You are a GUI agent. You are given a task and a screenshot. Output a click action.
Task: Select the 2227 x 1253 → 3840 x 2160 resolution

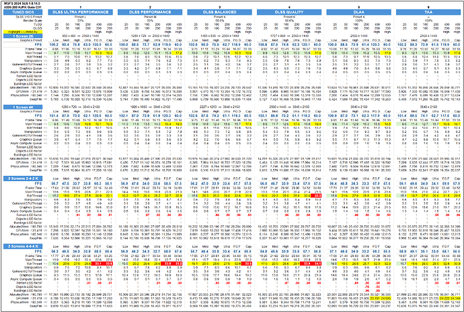[220, 107]
